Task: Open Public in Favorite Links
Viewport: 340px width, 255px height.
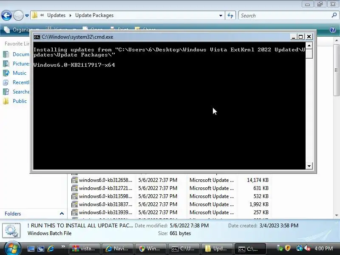Action: (x=20, y=101)
